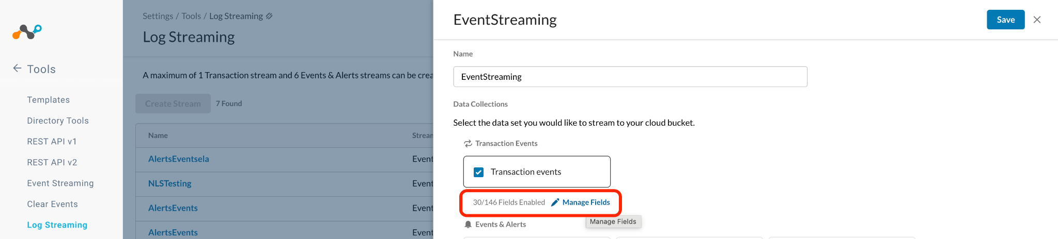Click the back arrow next to Tools

[17, 69]
